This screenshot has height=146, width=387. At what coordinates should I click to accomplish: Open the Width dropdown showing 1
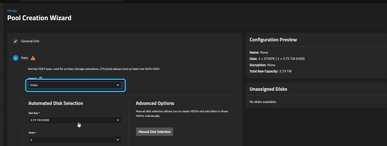pos(75,140)
